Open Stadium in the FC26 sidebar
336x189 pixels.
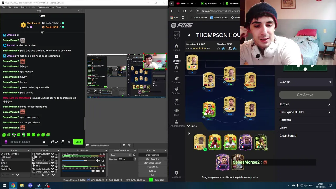(176, 91)
